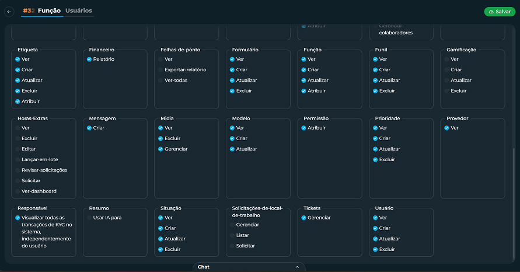Uncheck Atualizar under Usuário

375,239
